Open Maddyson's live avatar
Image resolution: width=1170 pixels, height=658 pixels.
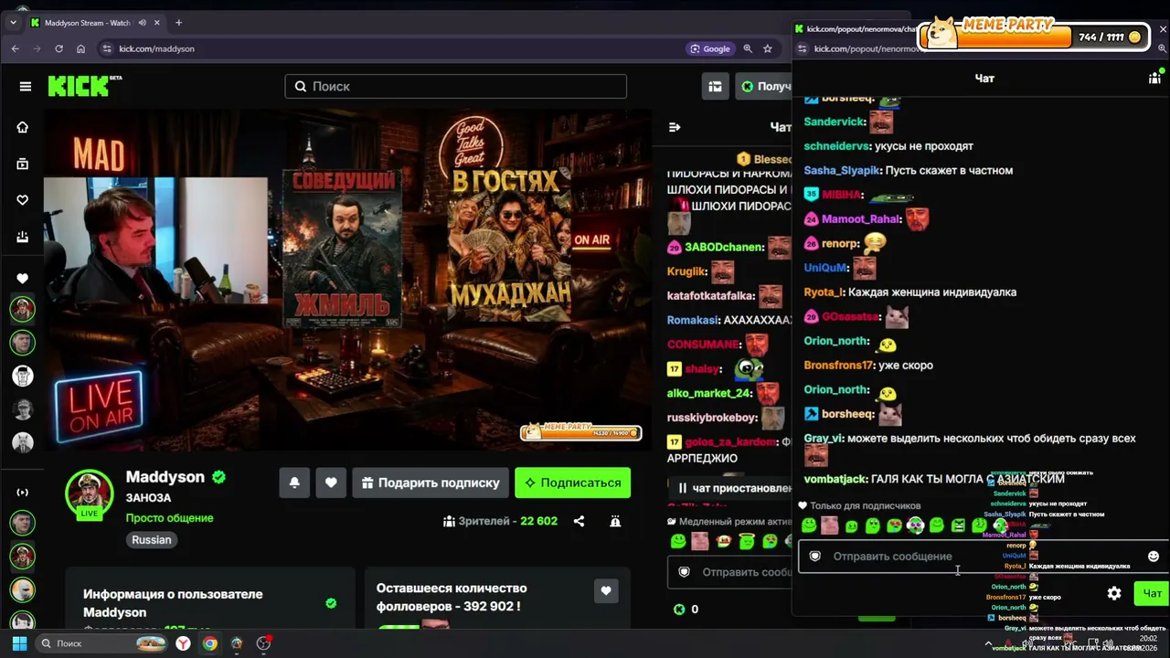pos(89,493)
